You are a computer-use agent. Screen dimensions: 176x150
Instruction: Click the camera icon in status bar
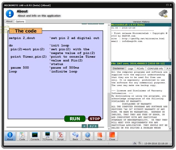(x=135, y=143)
